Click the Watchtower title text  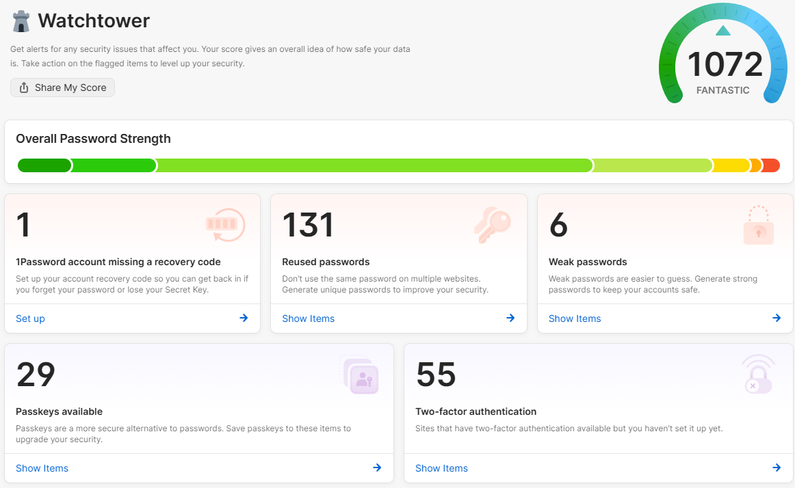click(94, 21)
